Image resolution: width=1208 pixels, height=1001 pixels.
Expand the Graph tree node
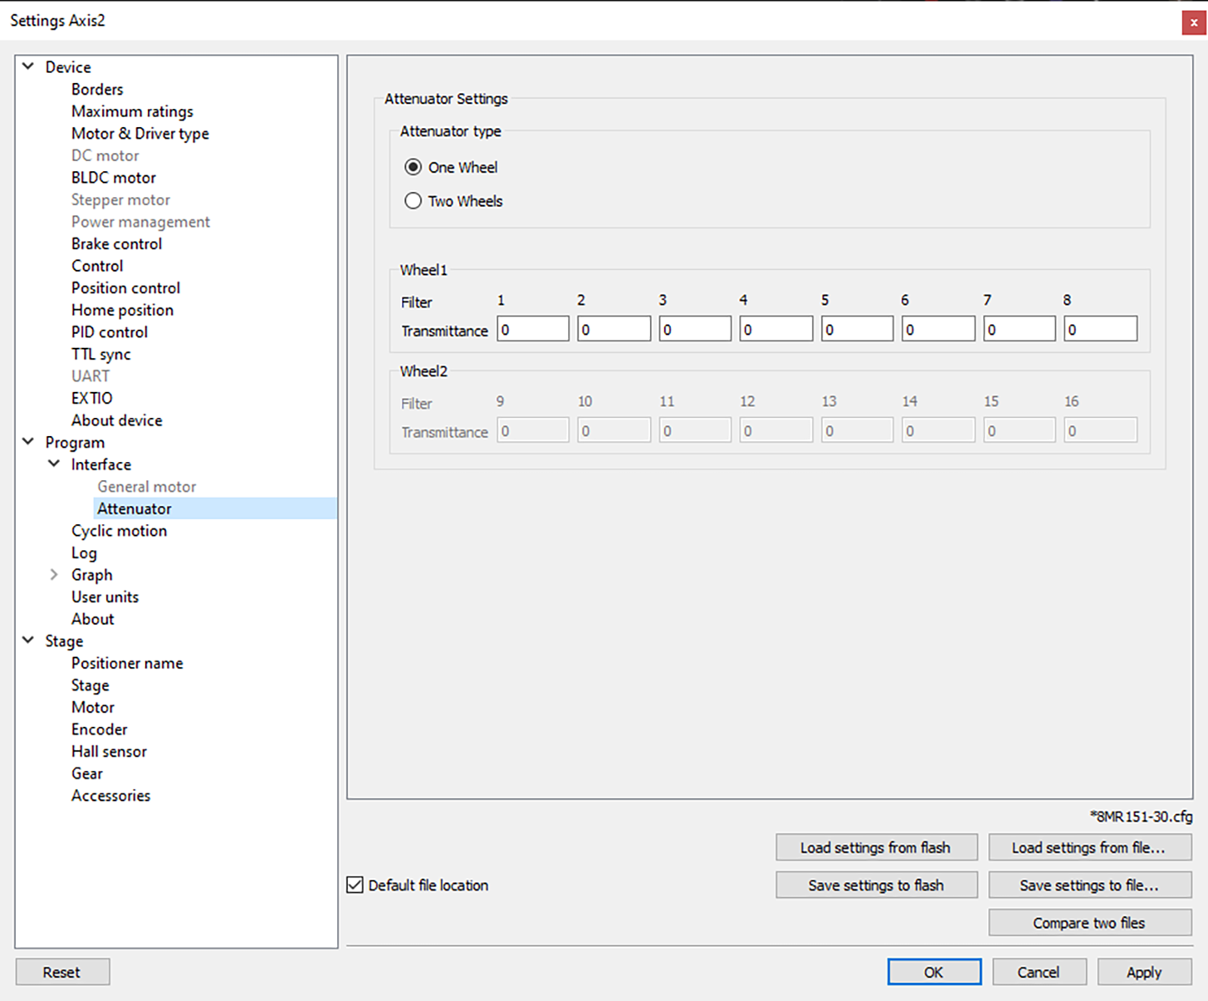[54, 575]
